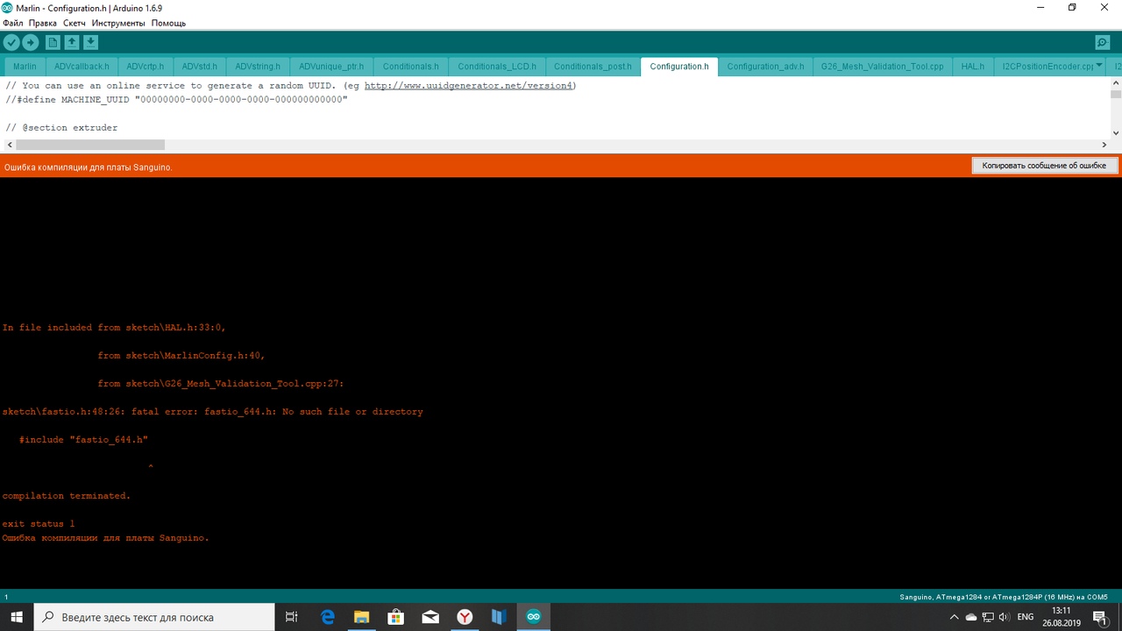The width and height of the screenshot is (1122, 631).
Task: Click the 'exit status 1' line
Action: tap(39, 524)
